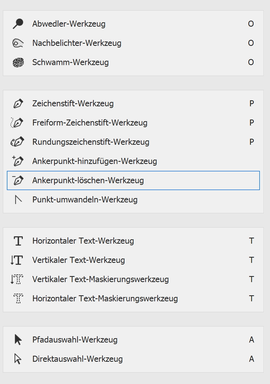This screenshot has height=384, width=270.
Task: Click the P shortcut beside Zeichenstift-Werkzeug
Action: coord(252,104)
